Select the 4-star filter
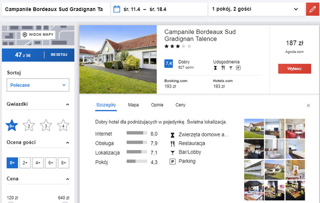Screen dimensions: 320x203 63,126
